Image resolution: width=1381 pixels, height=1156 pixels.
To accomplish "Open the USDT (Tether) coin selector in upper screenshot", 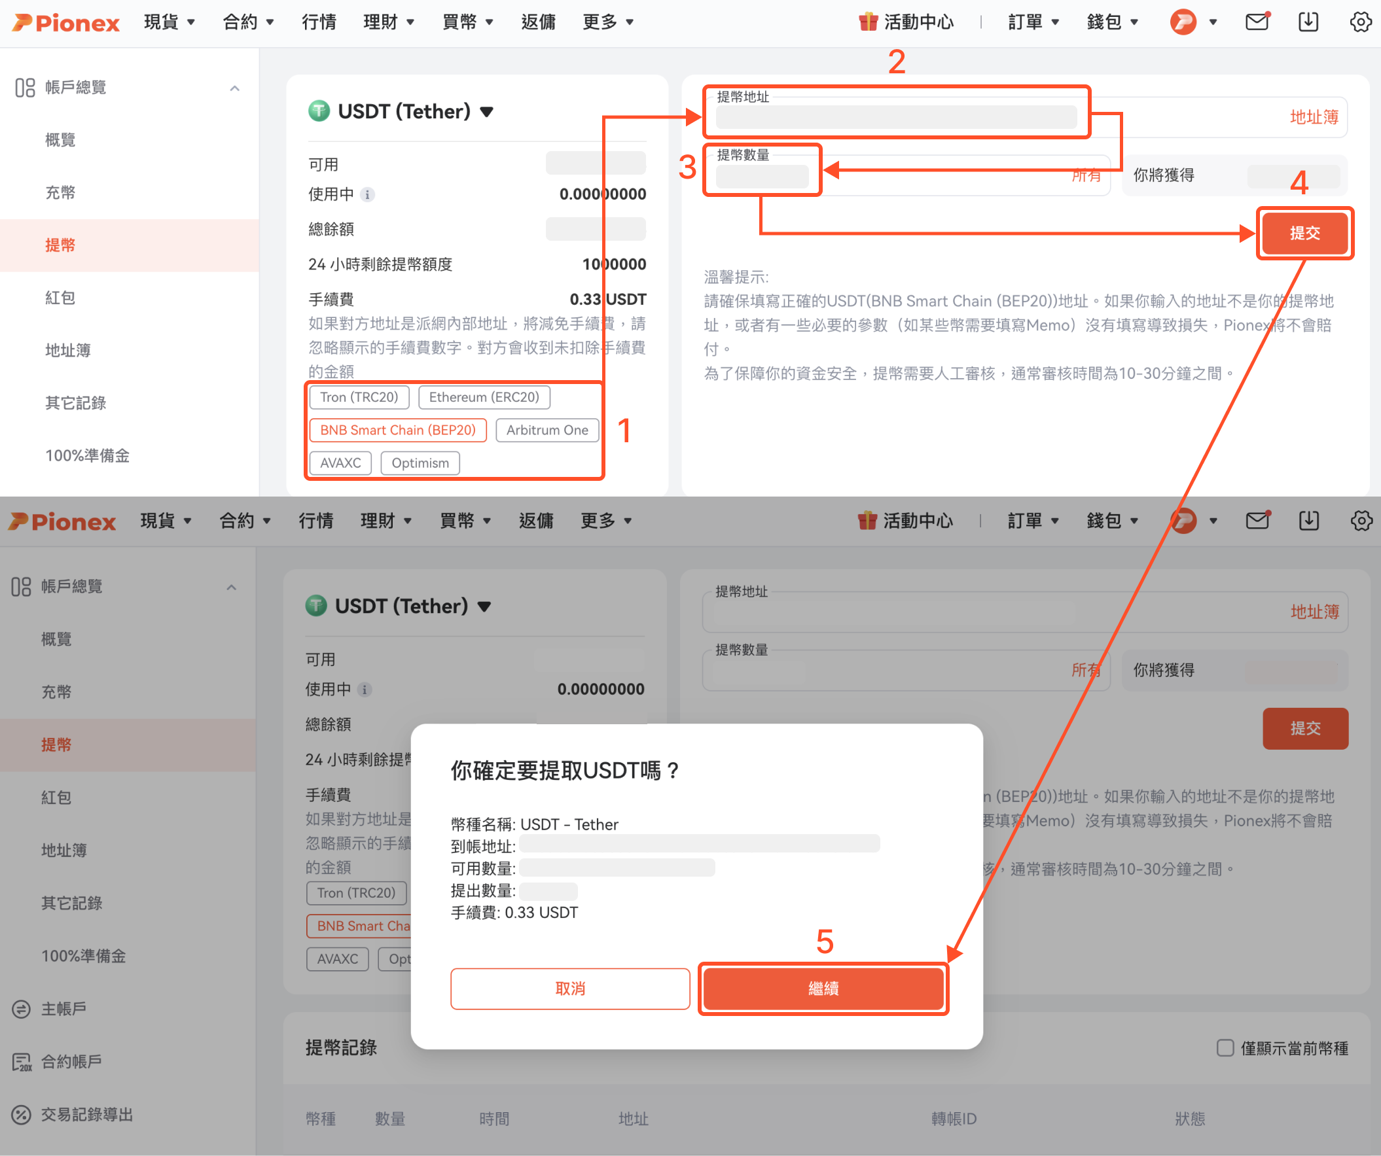I will point(401,111).
